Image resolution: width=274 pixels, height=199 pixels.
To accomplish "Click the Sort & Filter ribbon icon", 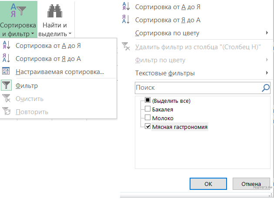I will tap(18, 11).
